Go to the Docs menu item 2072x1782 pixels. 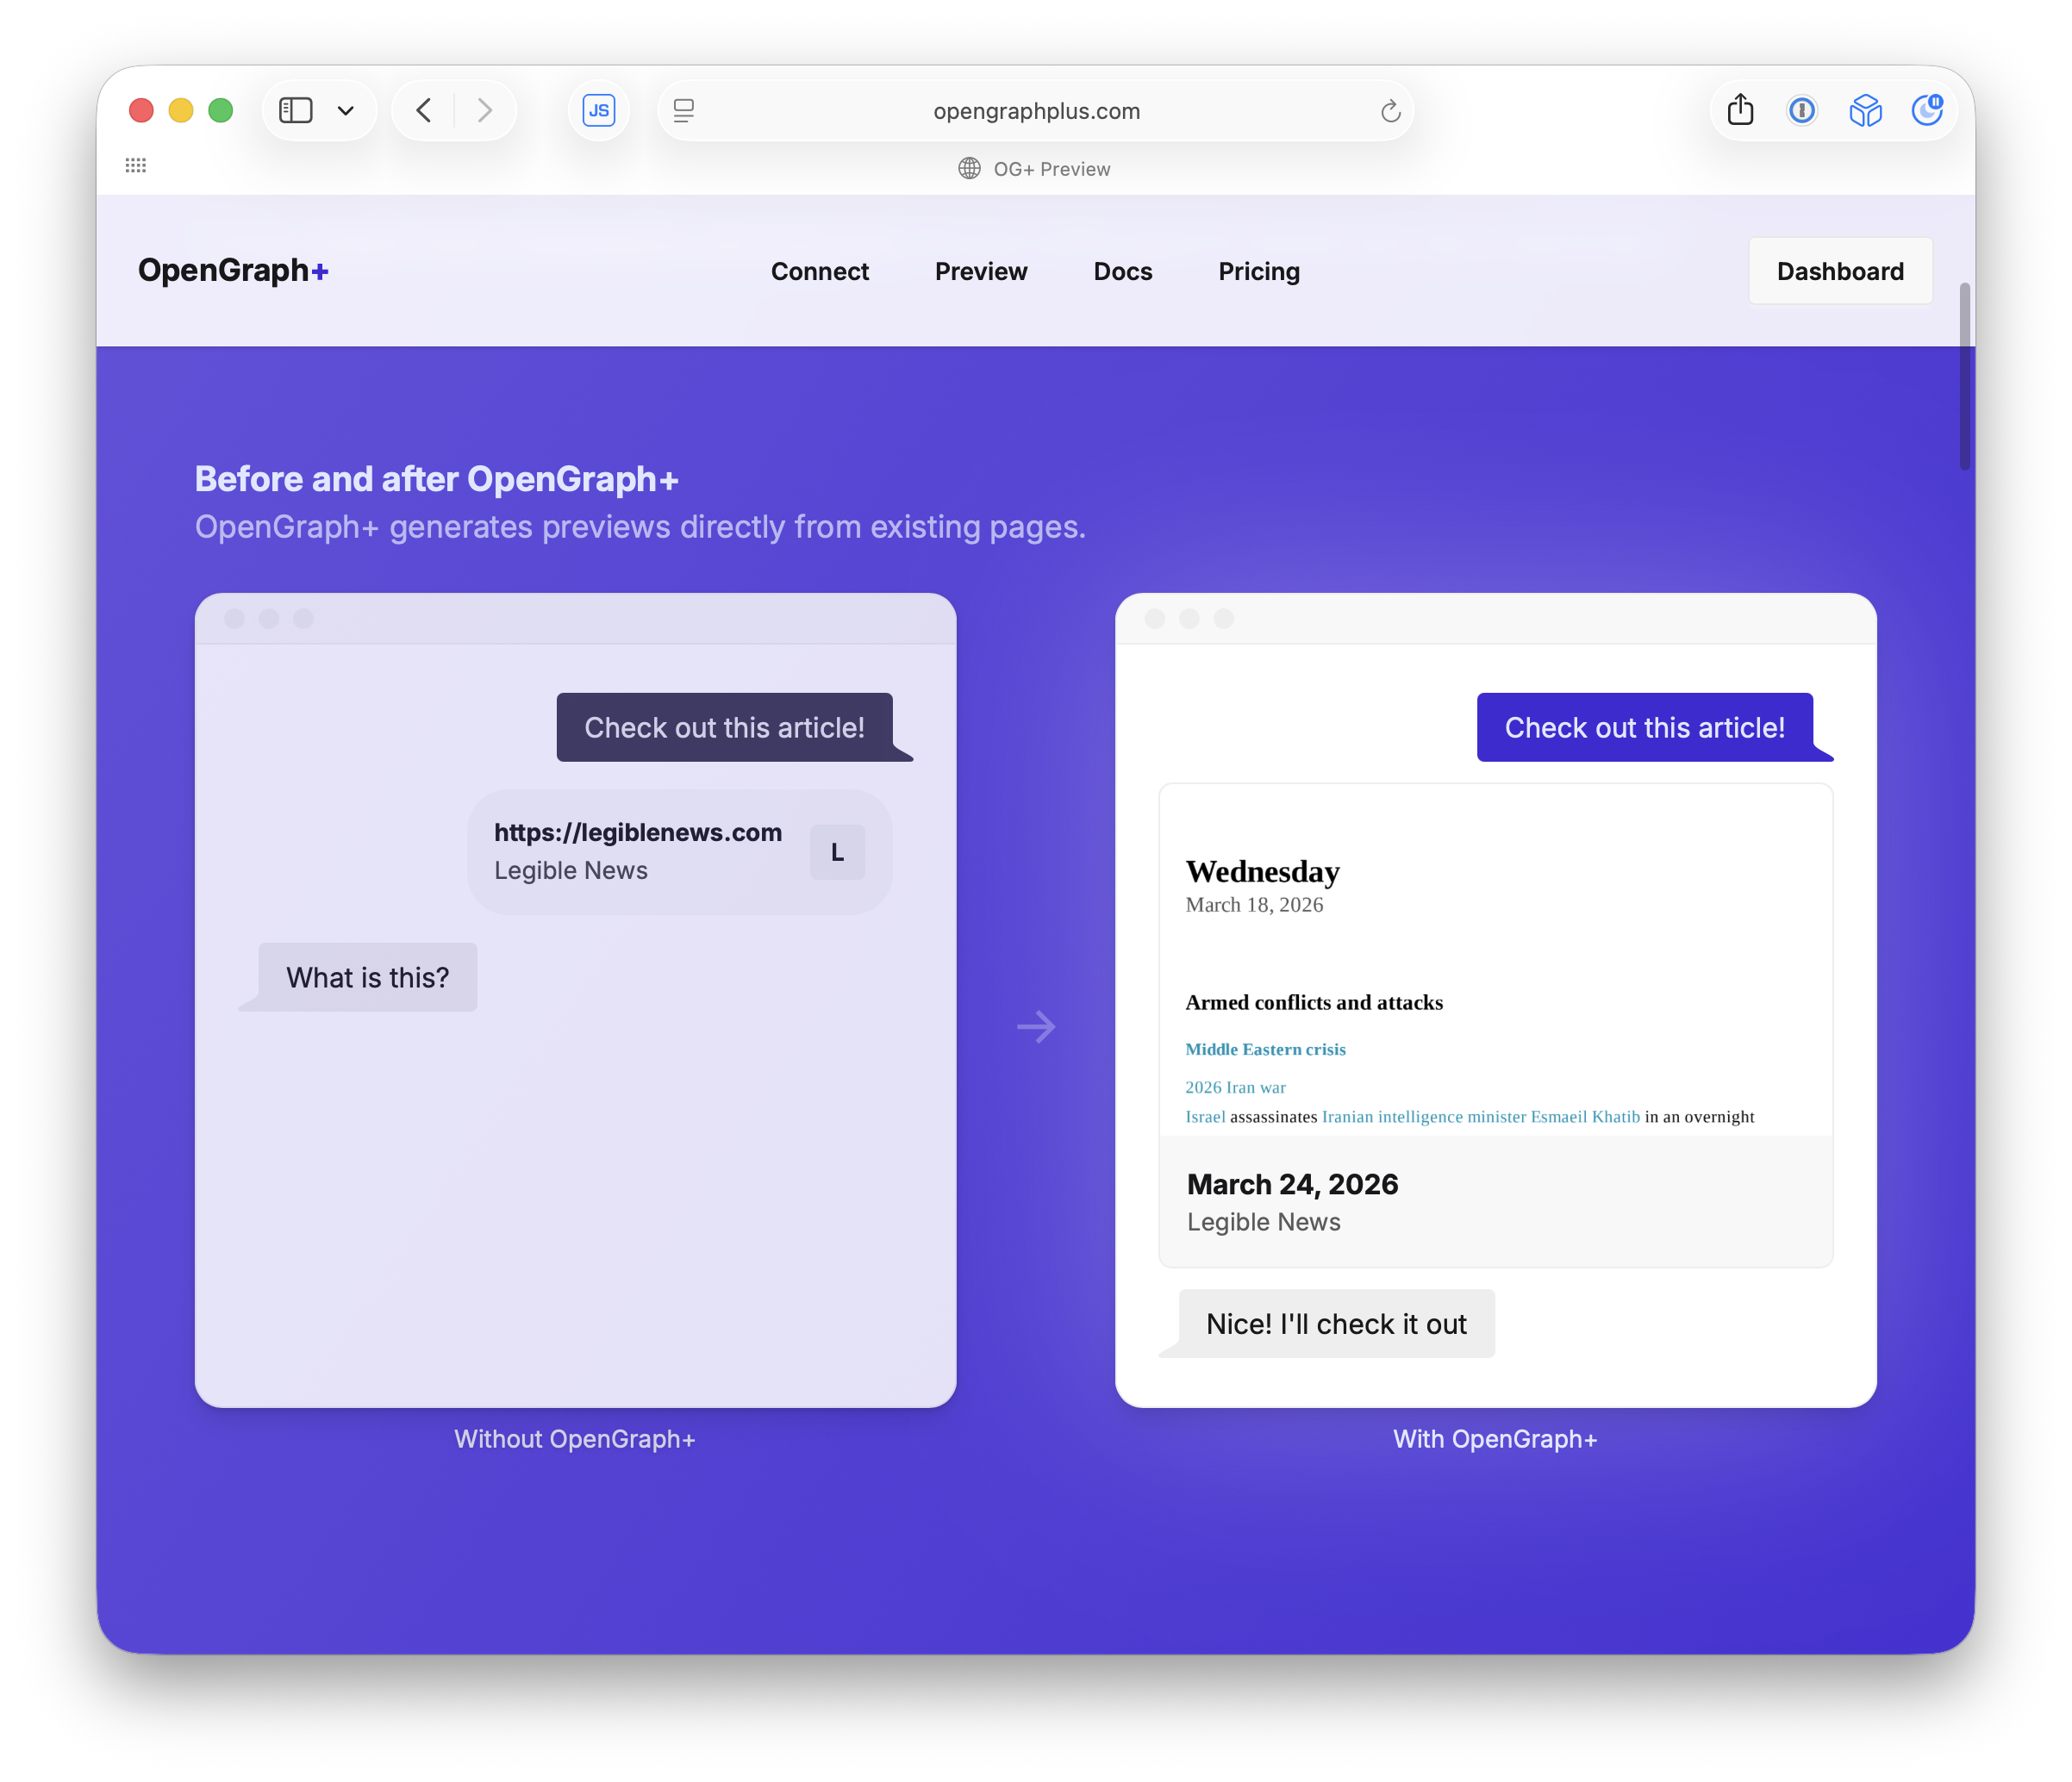[1122, 271]
